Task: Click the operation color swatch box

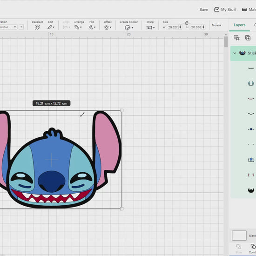Action: [x=21, y=27]
